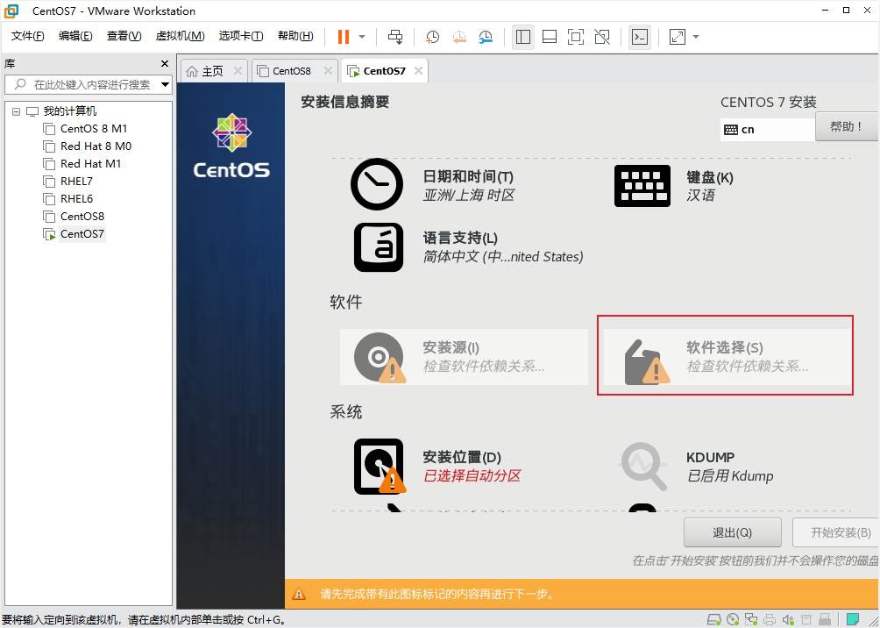Open the 查看(V) menu

coord(124,37)
